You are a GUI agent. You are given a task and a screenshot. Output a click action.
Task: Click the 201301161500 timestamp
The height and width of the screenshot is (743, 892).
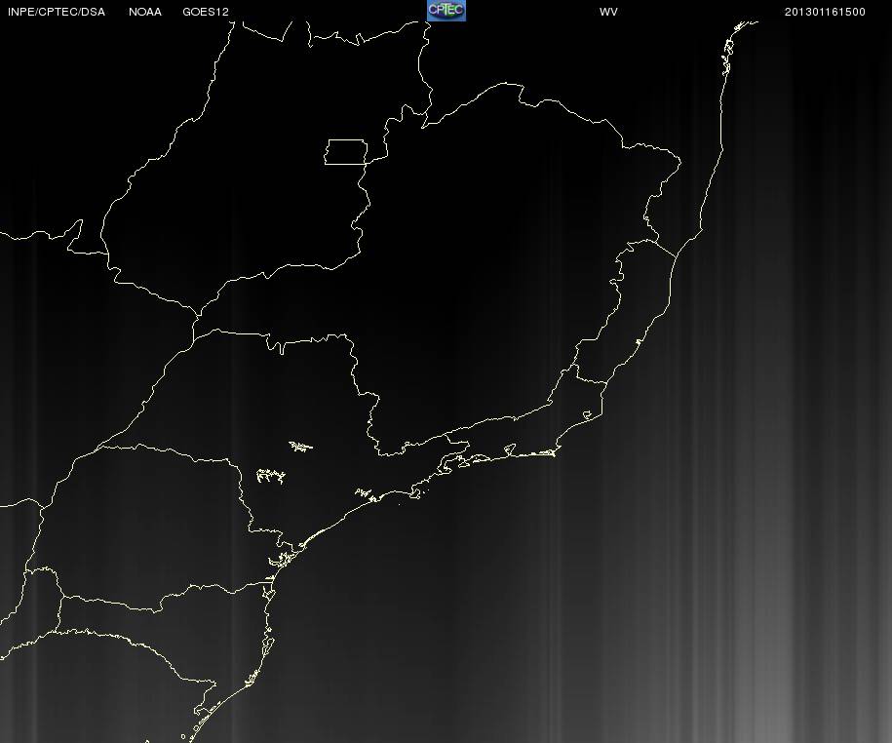point(825,12)
